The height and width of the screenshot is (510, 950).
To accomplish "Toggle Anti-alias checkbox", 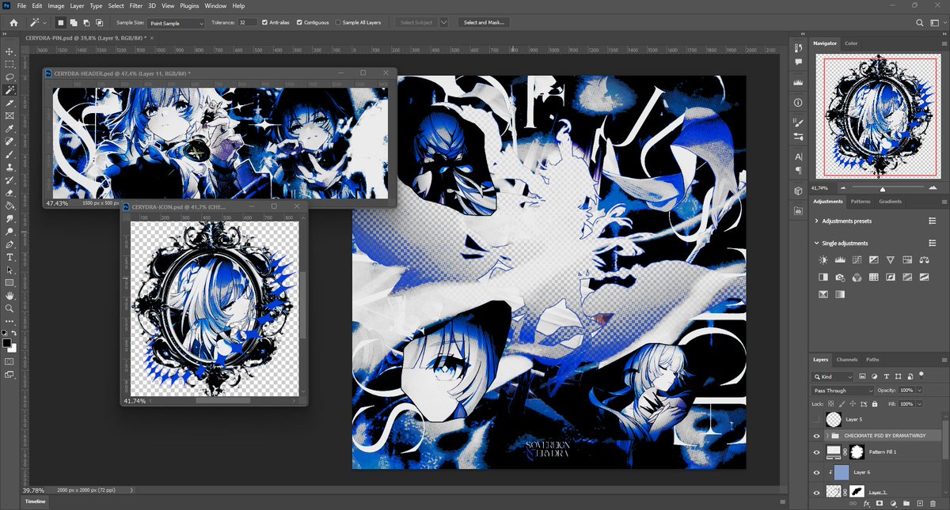I will click(x=264, y=22).
